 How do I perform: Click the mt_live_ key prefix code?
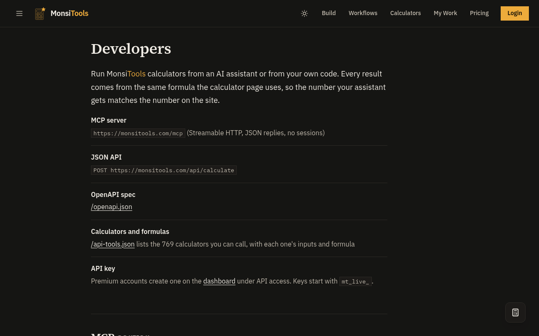click(x=355, y=281)
